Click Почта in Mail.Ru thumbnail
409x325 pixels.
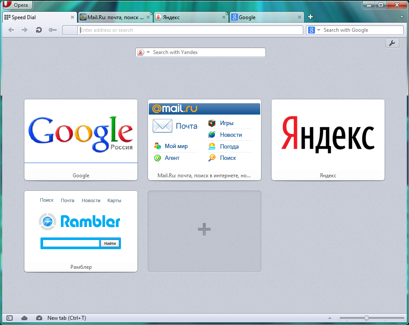coord(187,126)
